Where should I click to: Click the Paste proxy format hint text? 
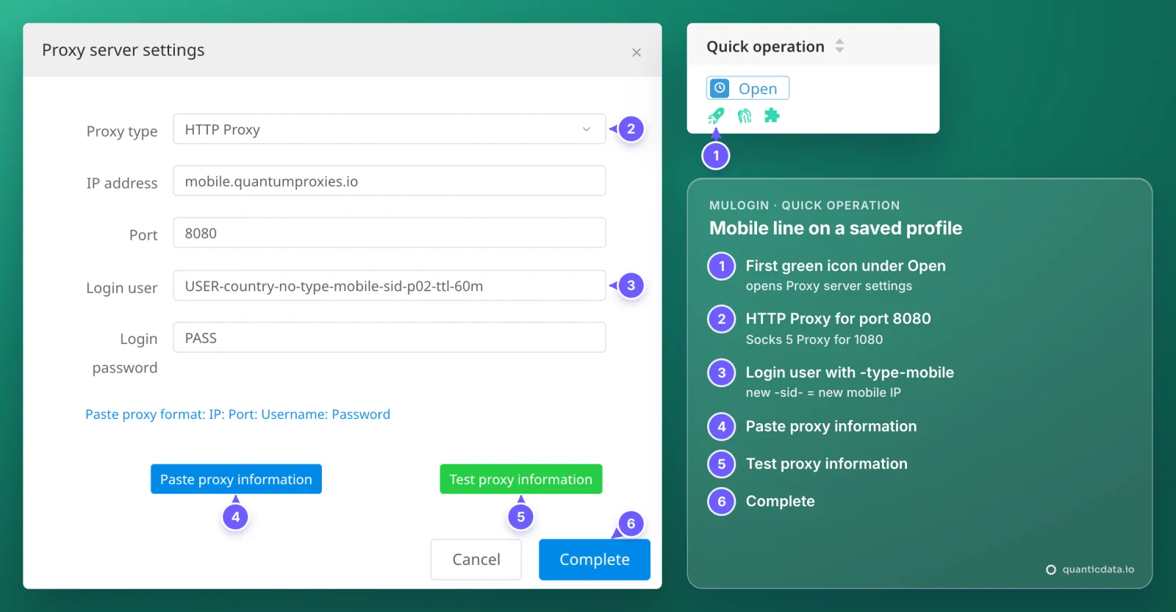click(238, 414)
